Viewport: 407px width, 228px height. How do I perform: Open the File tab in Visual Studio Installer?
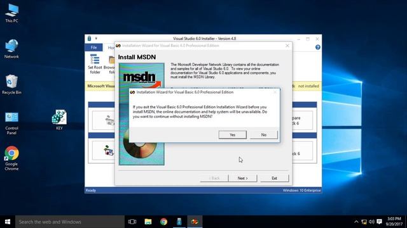[x=93, y=47]
